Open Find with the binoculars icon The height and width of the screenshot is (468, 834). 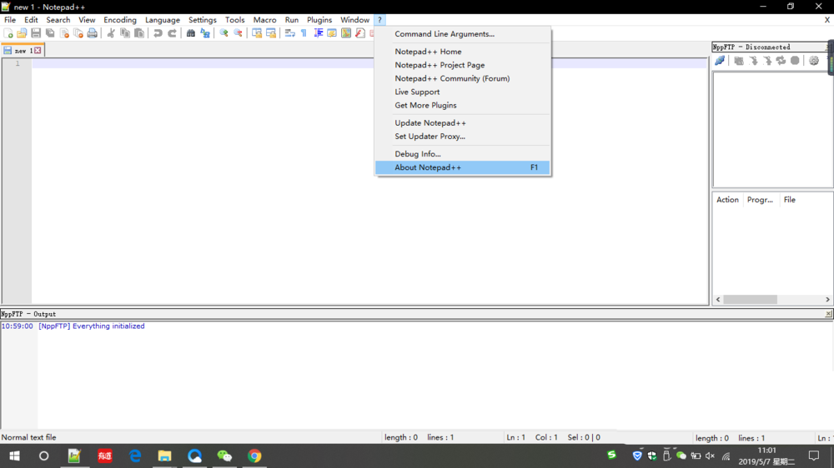point(190,33)
